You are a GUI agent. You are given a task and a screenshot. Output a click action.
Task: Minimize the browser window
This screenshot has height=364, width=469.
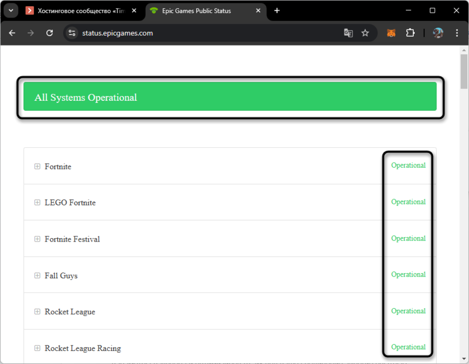(x=408, y=11)
